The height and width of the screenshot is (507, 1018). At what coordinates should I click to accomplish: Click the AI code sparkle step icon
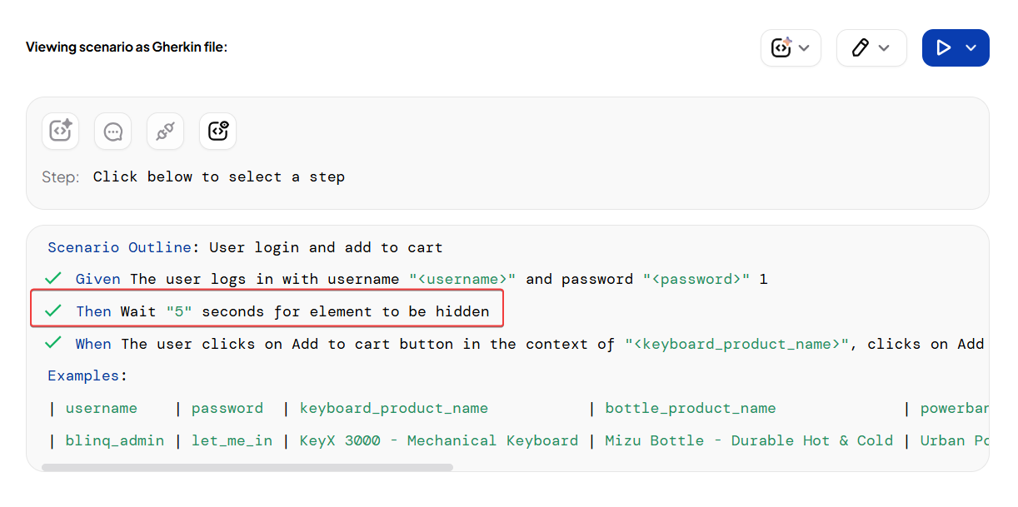coord(60,132)
